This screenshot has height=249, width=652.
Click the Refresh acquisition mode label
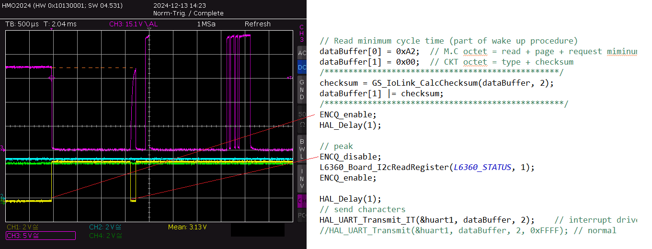click(257, 24)
